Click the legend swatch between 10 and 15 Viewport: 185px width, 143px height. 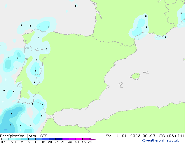(39, 139)
